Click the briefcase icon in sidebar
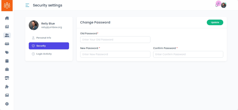 [7, 69]
